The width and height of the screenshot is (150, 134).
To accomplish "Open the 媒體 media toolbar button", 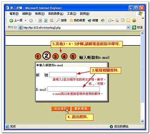I will [x=93, y=20].
